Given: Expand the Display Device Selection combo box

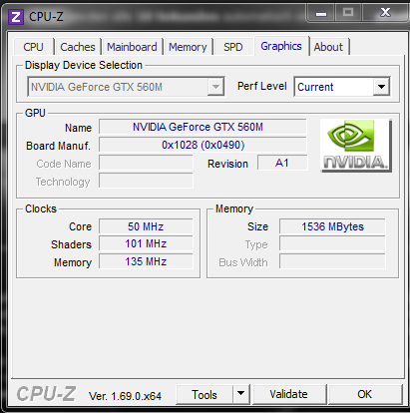Looking at the screenshot, I should tap(126, 87).
